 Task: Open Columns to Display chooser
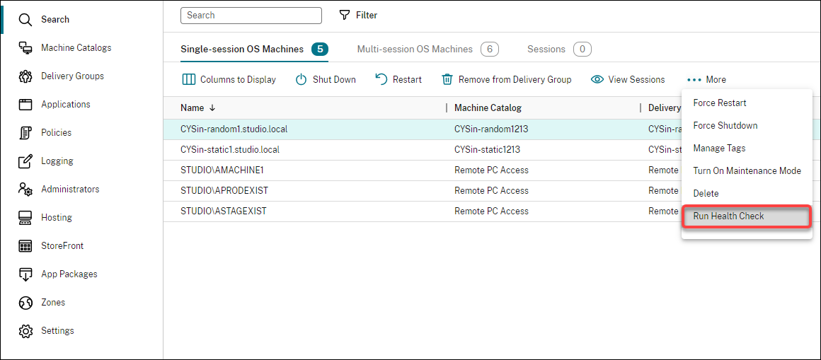click(x=229, y=79)
